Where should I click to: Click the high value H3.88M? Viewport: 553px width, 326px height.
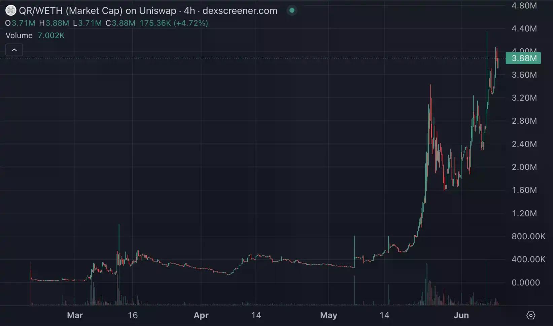[x=54, y=23]
